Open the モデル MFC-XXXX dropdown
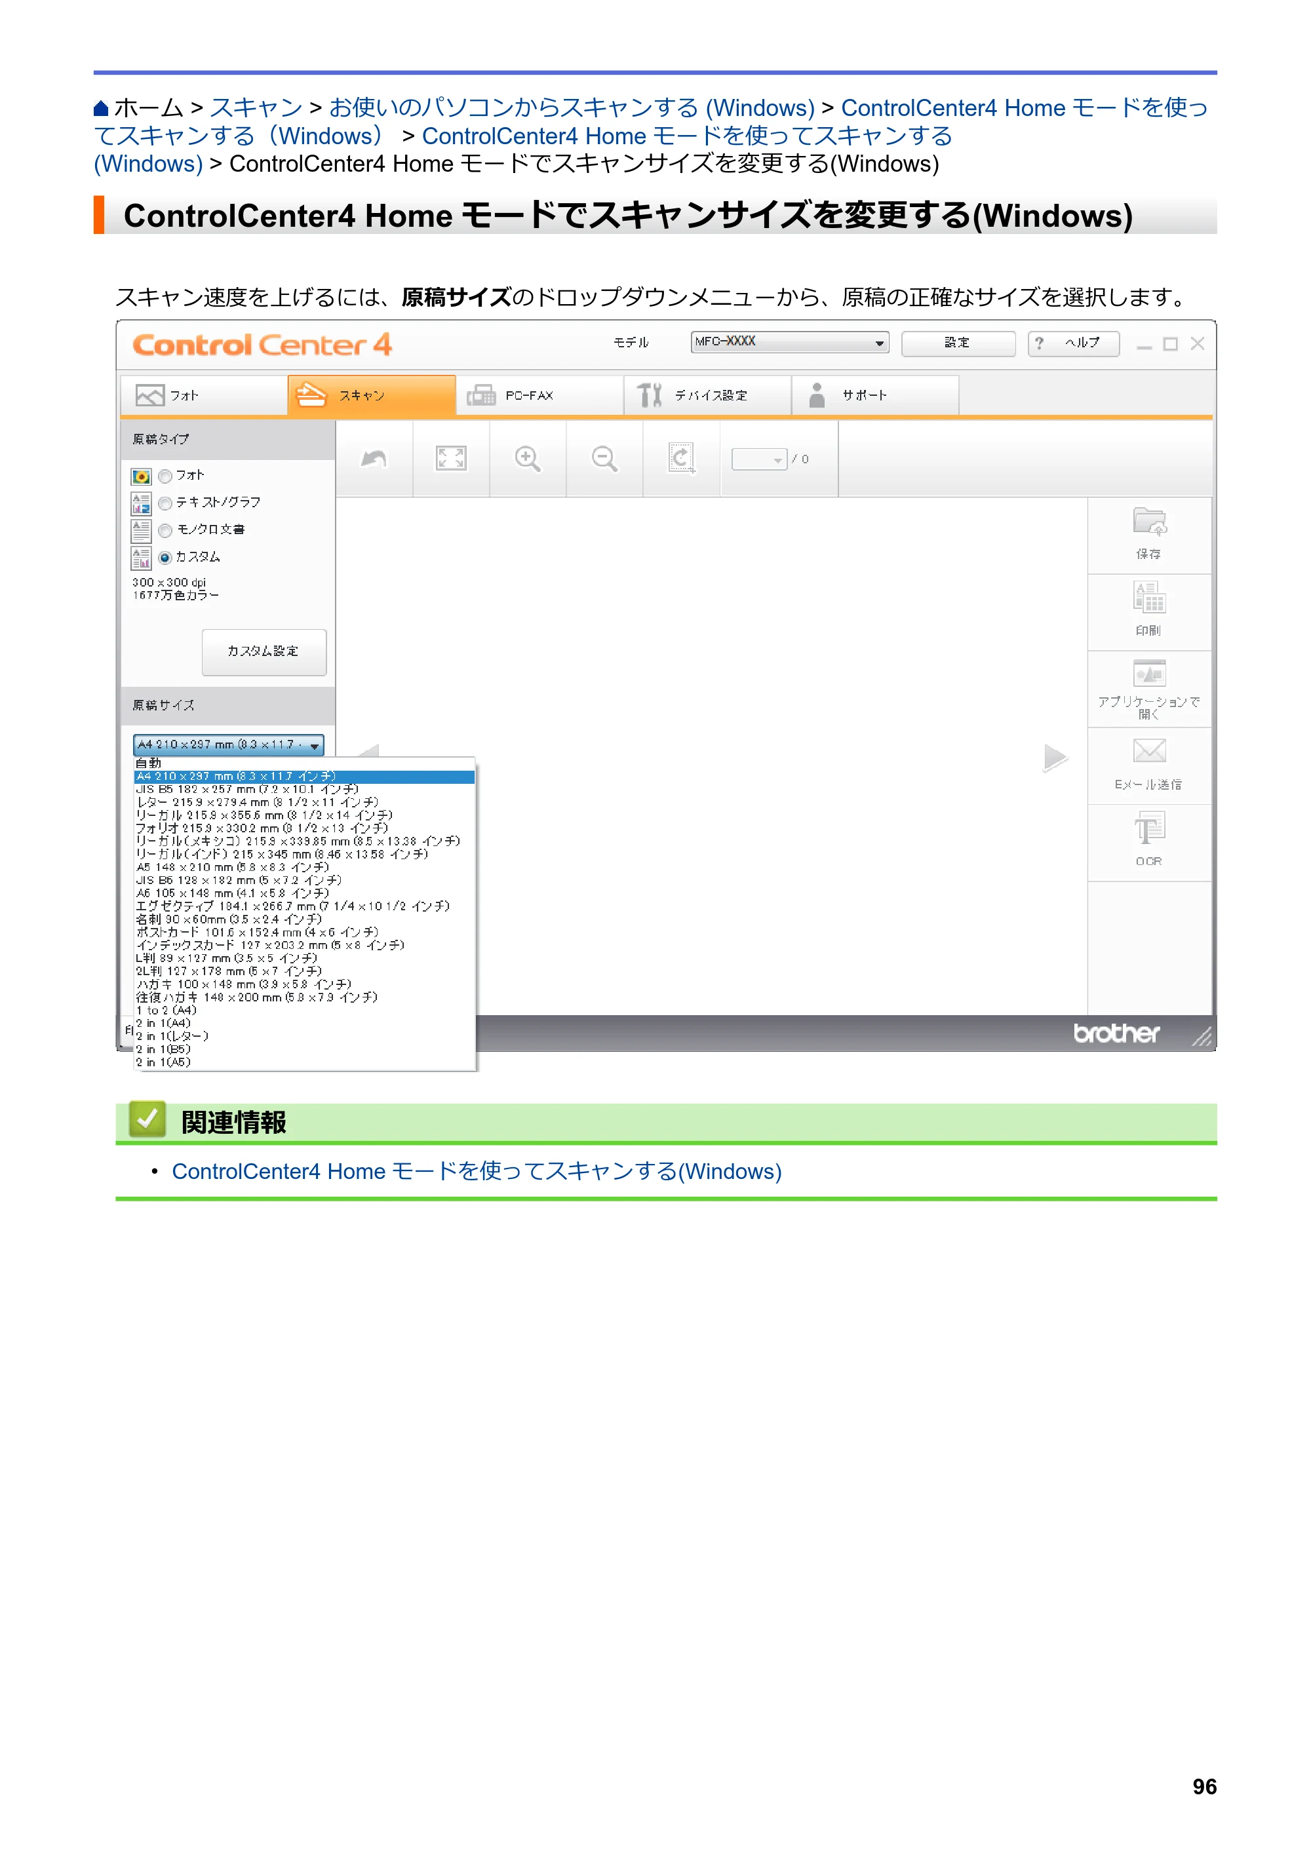 [789, 342]
